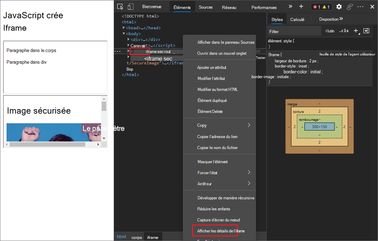Expand the script node
378x241 pixels.
(x=129, y=45)
